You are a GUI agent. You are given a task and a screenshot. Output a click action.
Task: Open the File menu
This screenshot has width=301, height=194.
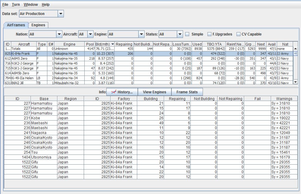[x=5, y=4]
